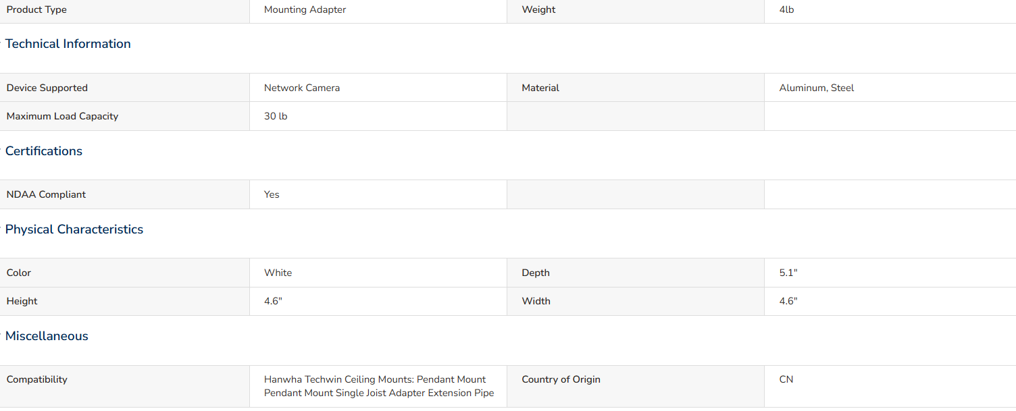Click the Aluminum, Steel material value
The height and width of the screenshot is (411, 1016).
817,88
